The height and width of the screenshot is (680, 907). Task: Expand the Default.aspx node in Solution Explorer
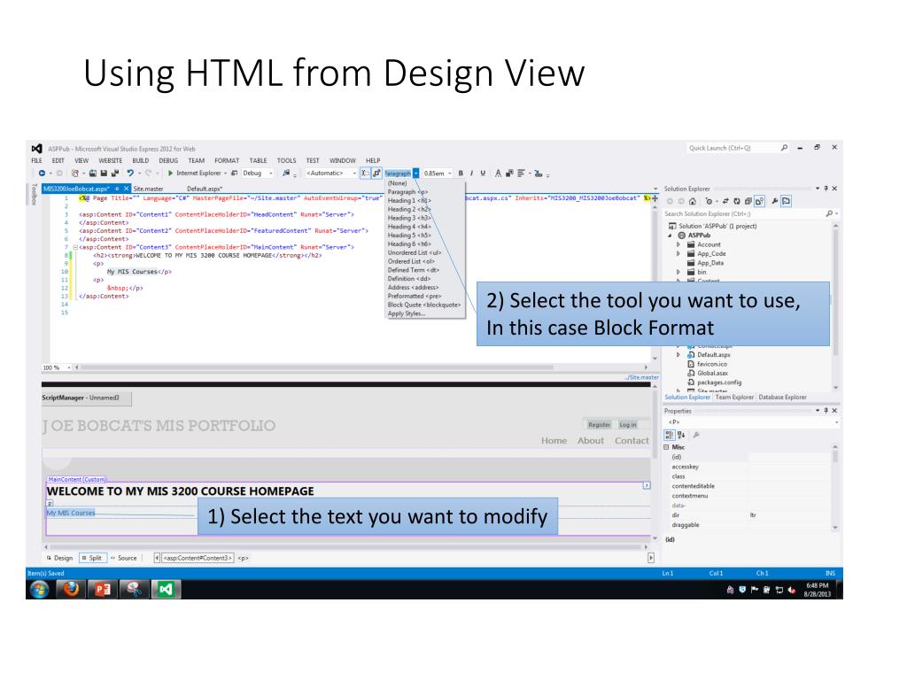(678, 354)
